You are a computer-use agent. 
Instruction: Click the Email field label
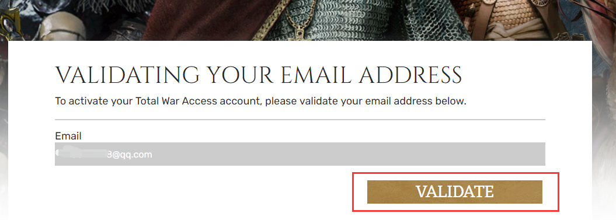coord(68,137)
